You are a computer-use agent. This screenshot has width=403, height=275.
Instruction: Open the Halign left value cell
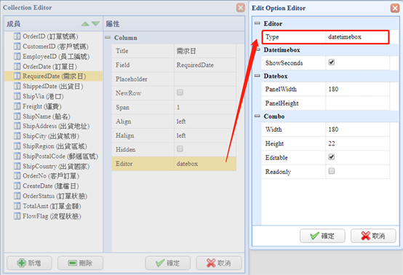coord(205,135)
